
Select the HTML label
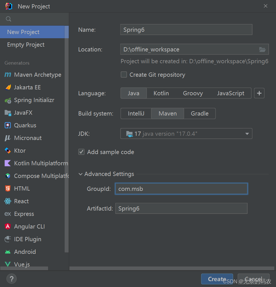tap(22, 189)
